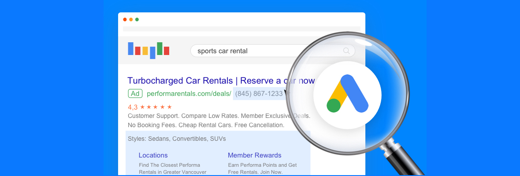Screen dimensions: 520x176
Task: Click the Google Ads logo inside the lens
Action: pos(347,93)
